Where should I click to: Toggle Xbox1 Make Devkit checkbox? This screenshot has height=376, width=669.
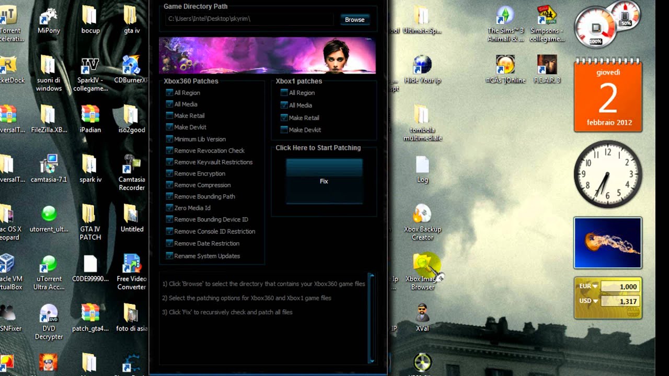(284, 130)
